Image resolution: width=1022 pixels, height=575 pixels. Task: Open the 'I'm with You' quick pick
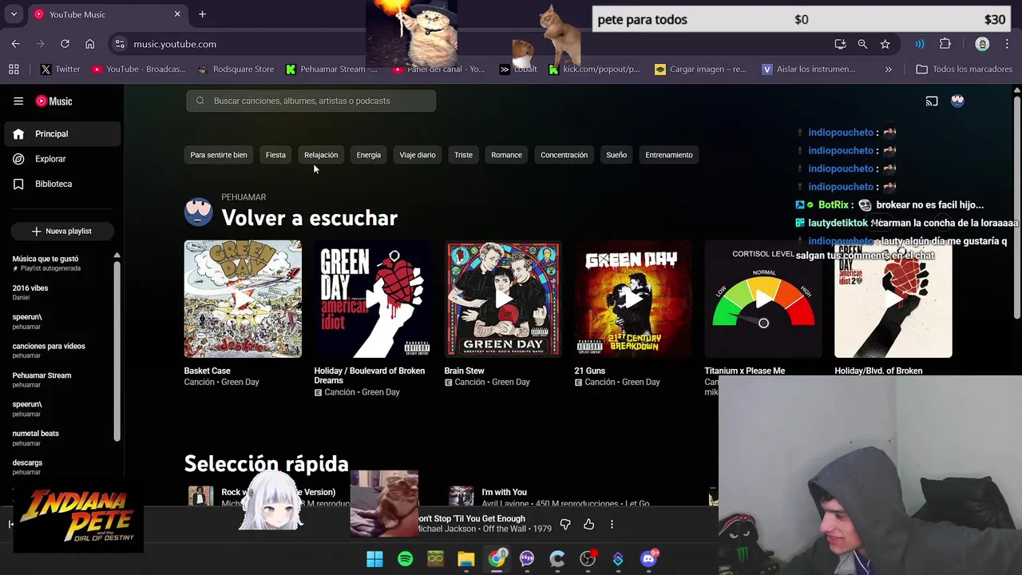pyautogui.click(x=505, y=492)
